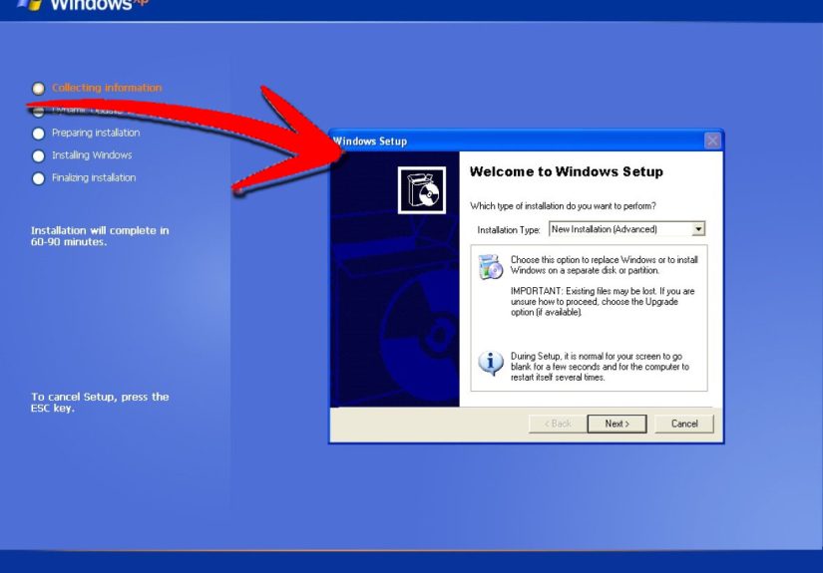Image resolution: width=823 pixels, height=573 pixels.
Task: Click 'Which type of installation' question text
Action: coord(563,206)
